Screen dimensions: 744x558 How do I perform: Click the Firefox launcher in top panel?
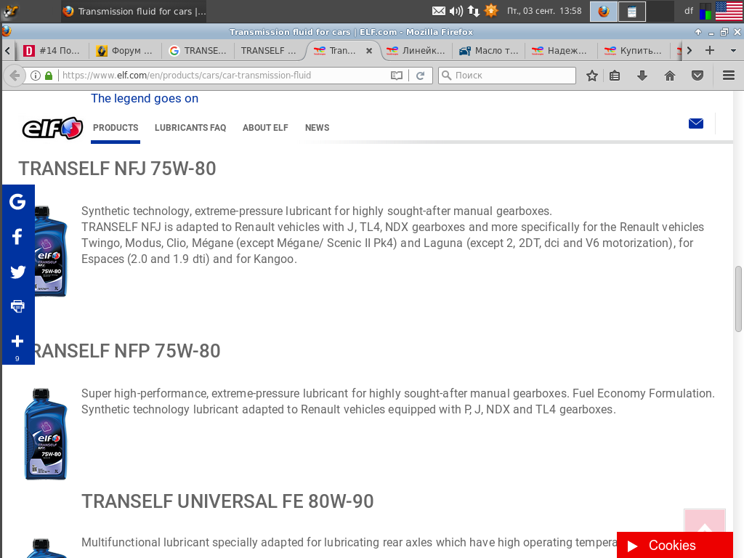click(604, 11)
